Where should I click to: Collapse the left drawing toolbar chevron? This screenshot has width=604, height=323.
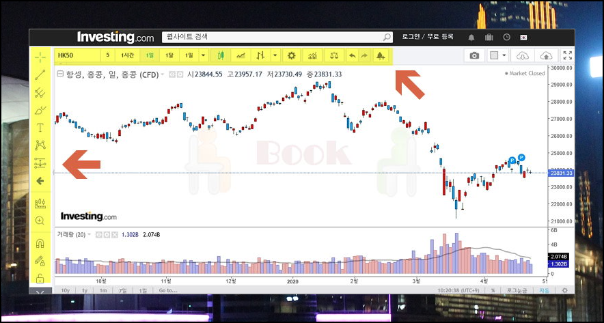coord(40,292)
